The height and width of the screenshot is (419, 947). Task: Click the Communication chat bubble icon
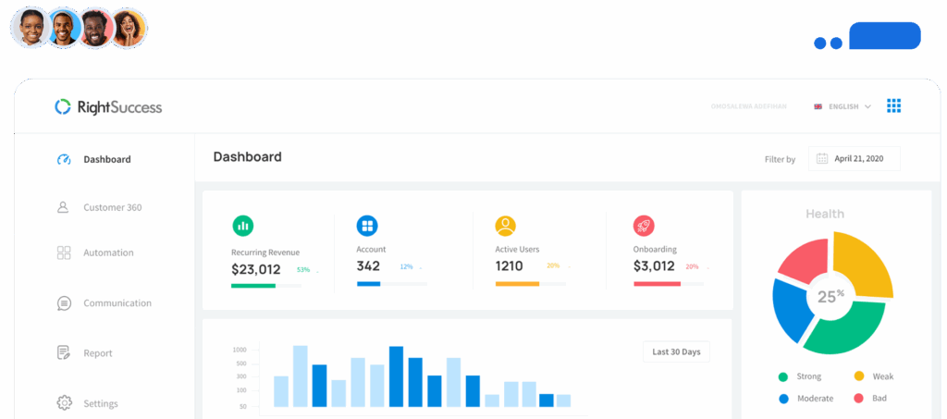point(64,303)
